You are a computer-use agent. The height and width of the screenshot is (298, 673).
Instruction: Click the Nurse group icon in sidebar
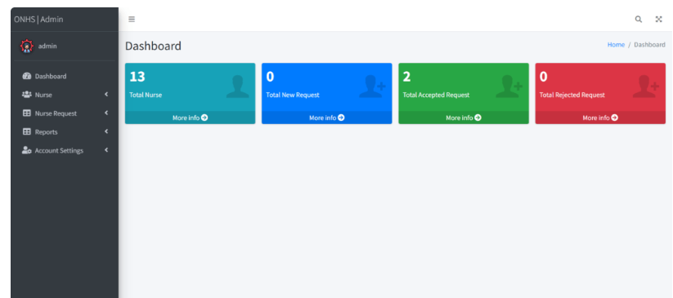[27, 95]
